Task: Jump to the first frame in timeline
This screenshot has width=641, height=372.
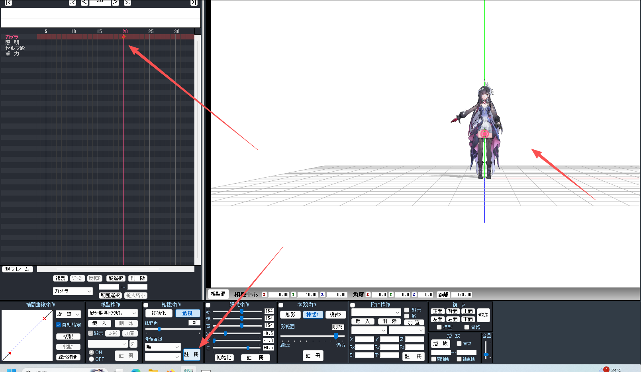Action: click(8, 3)
